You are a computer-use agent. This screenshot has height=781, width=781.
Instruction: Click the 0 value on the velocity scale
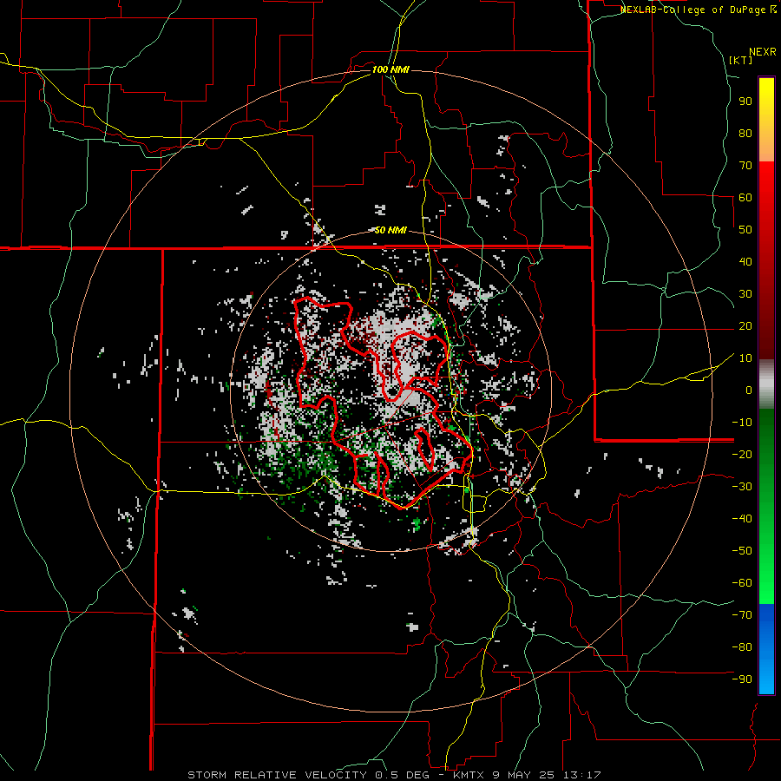coord(749,390)
